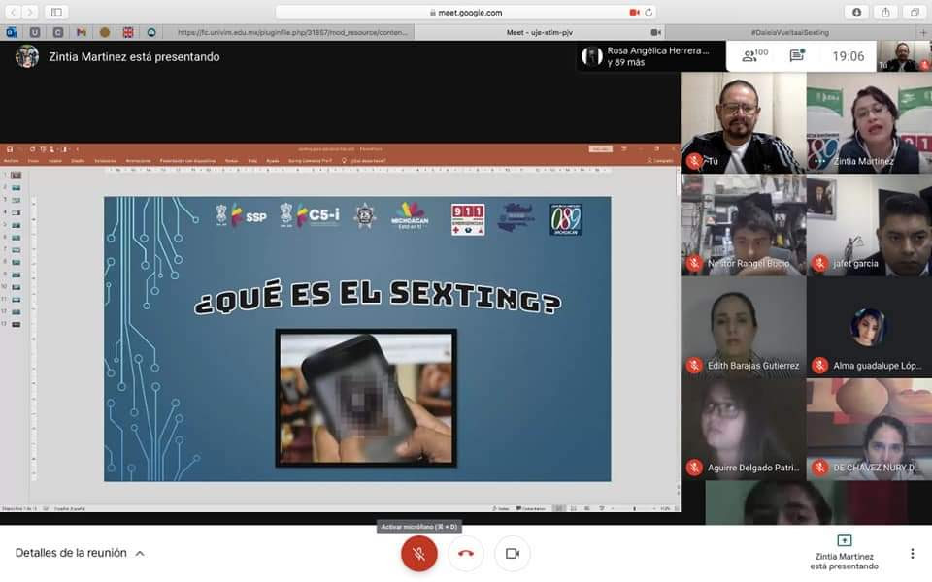932x582 pixels.
Task: Click the 19:06 clock display
Action: click(x=849, y=56)
